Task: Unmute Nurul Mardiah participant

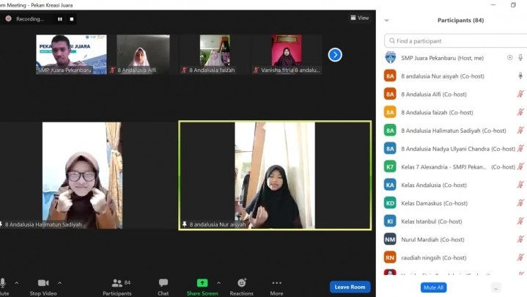Action: [520, 240]
